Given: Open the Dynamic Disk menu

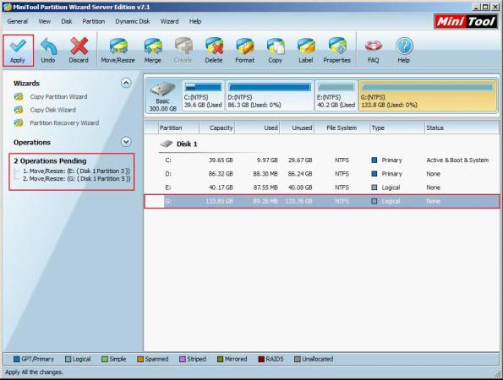Looking at the screenshot, I should tap(133, 21).
